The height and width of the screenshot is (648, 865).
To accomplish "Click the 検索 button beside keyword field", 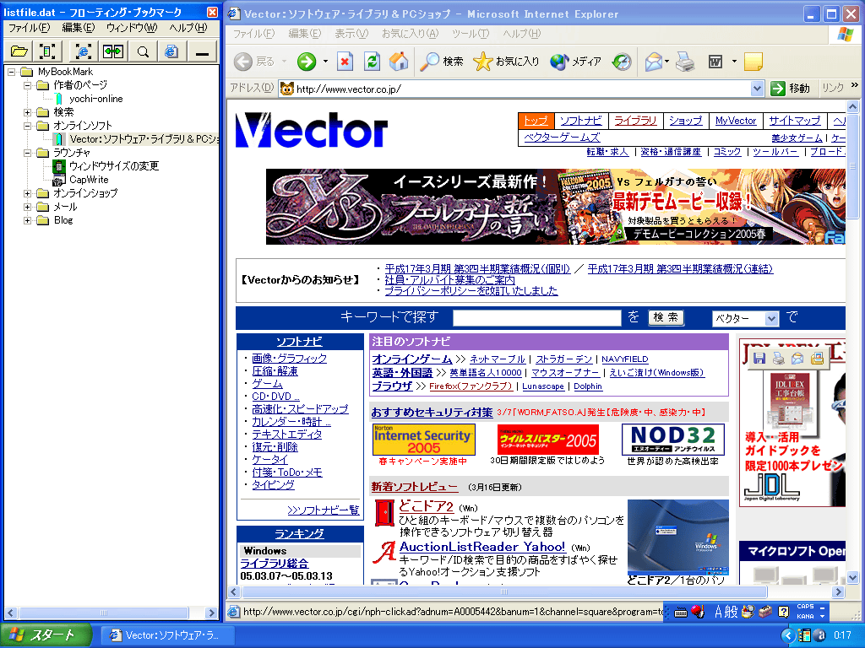I will (666, 317).
